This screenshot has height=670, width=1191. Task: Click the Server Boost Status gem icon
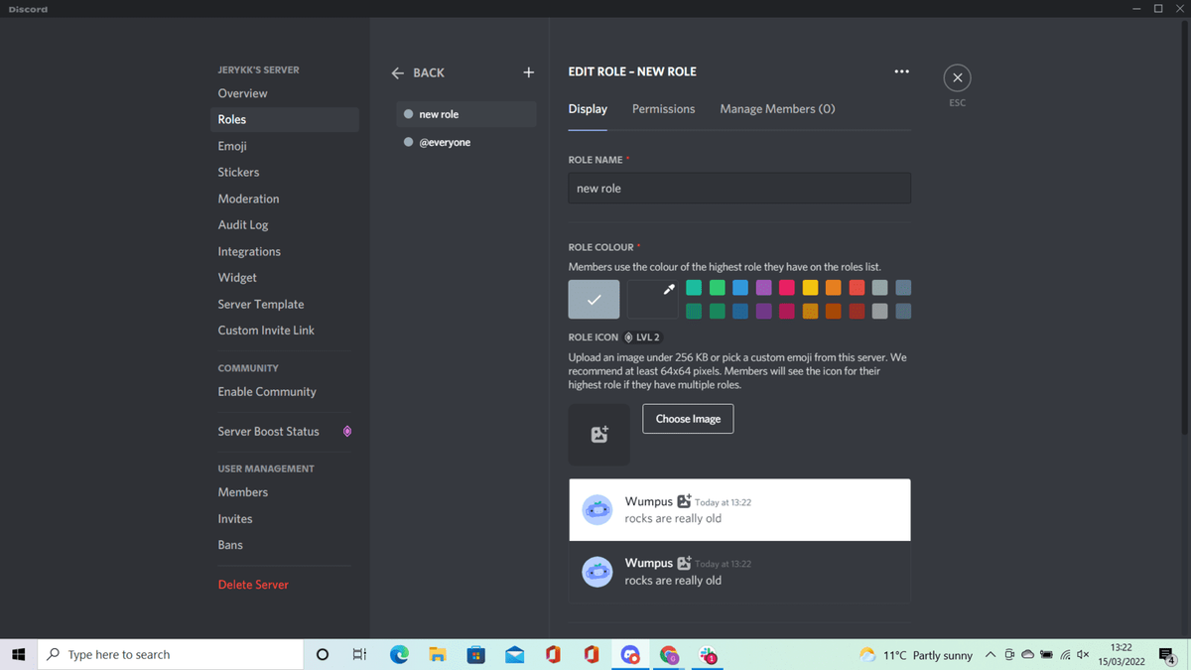click(x=346, y=432)
